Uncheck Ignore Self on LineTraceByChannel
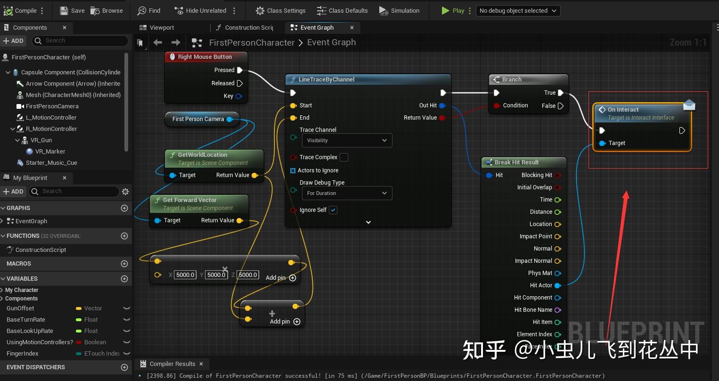The image size is (719, 381). pyautogui.click(x=333, y=210)
